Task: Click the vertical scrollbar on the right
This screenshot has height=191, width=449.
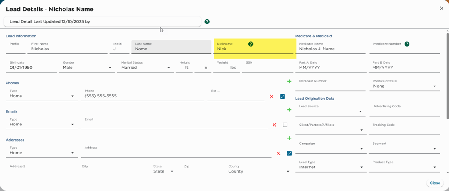Action: tap(447, 76)
